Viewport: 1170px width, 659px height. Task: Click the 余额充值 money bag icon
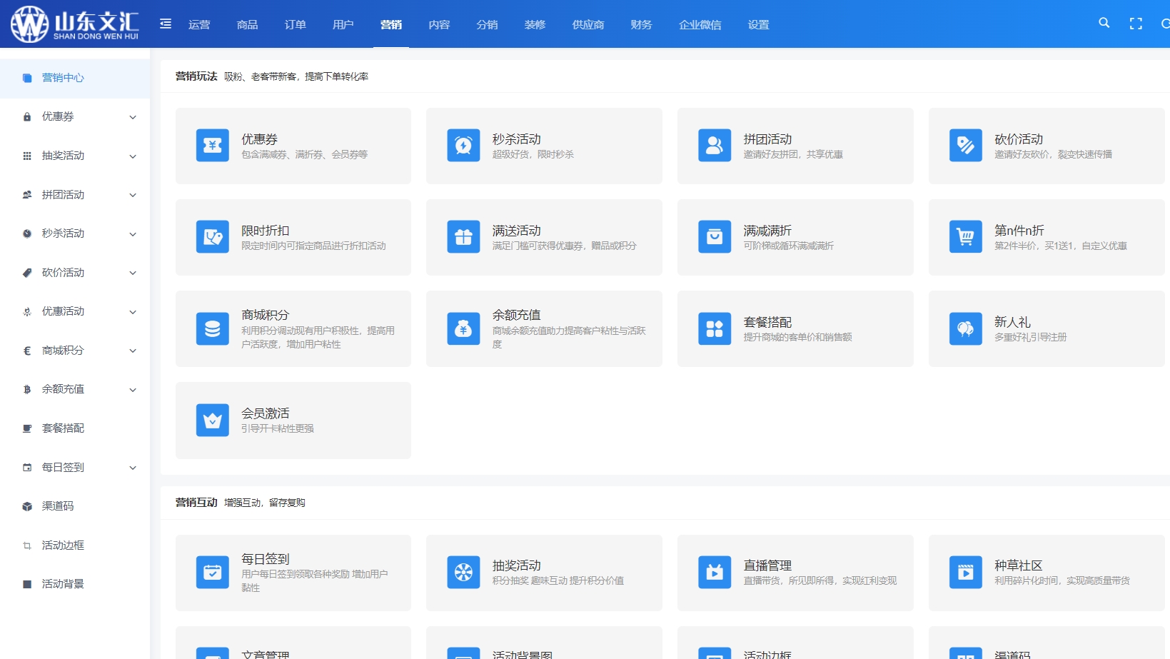click(x=463, y=328)
